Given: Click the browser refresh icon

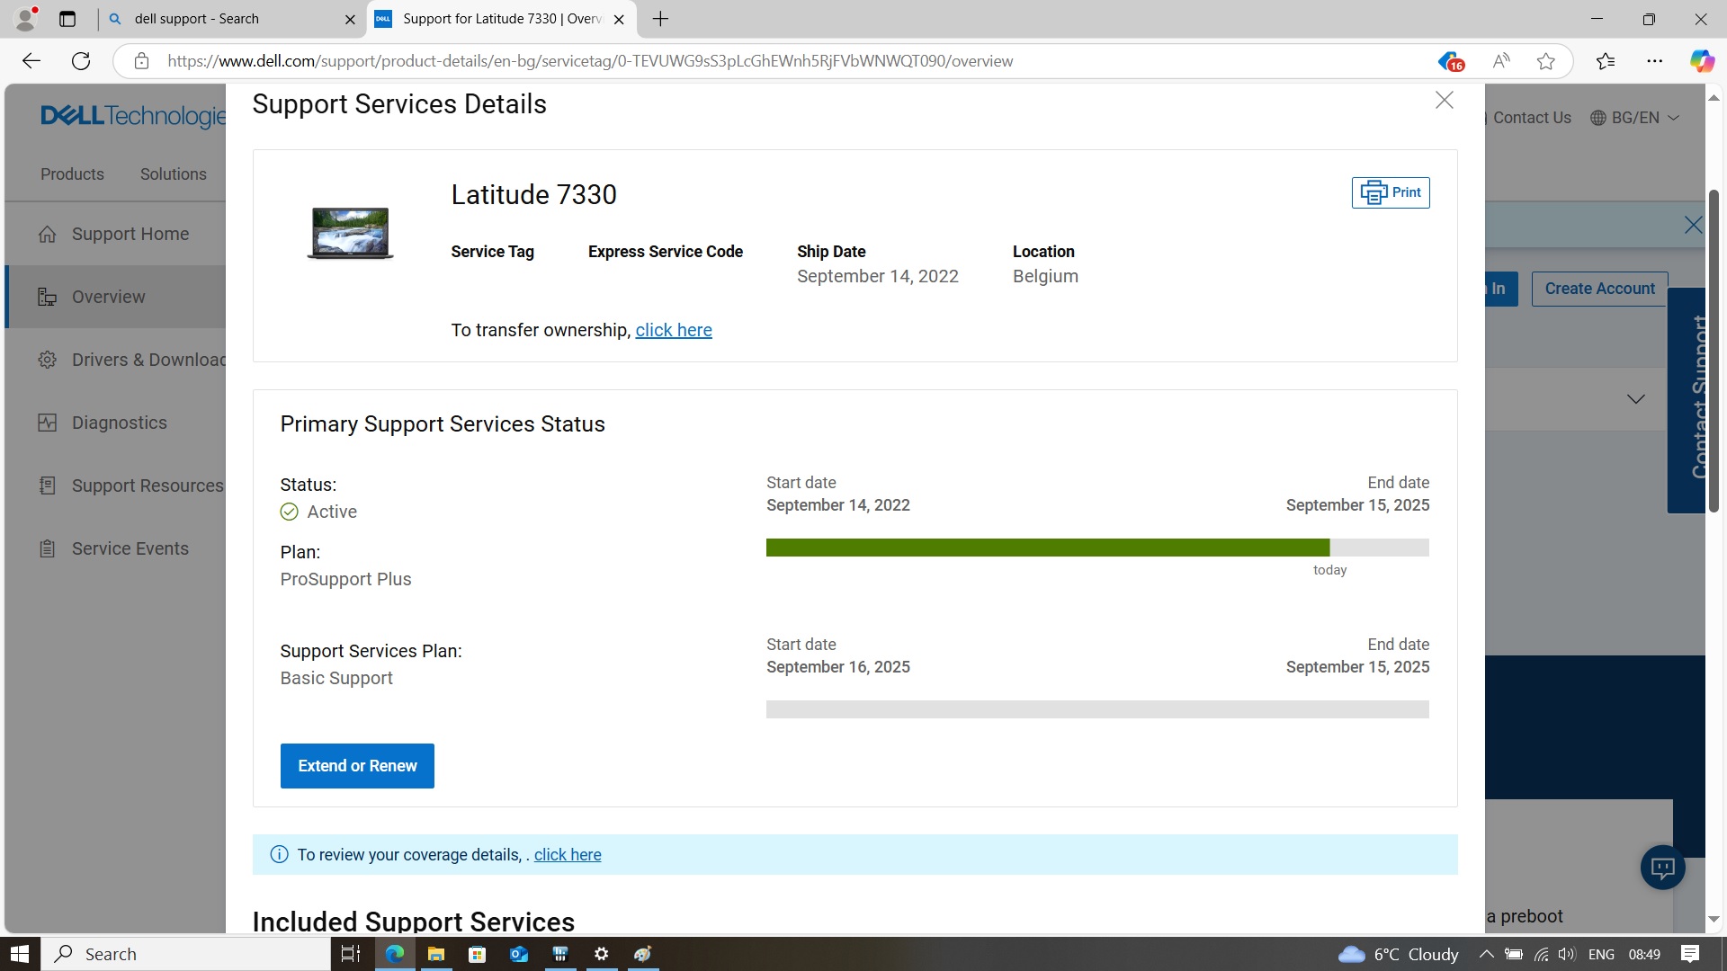Looking at the screenshot, I should tap(81, 61).
